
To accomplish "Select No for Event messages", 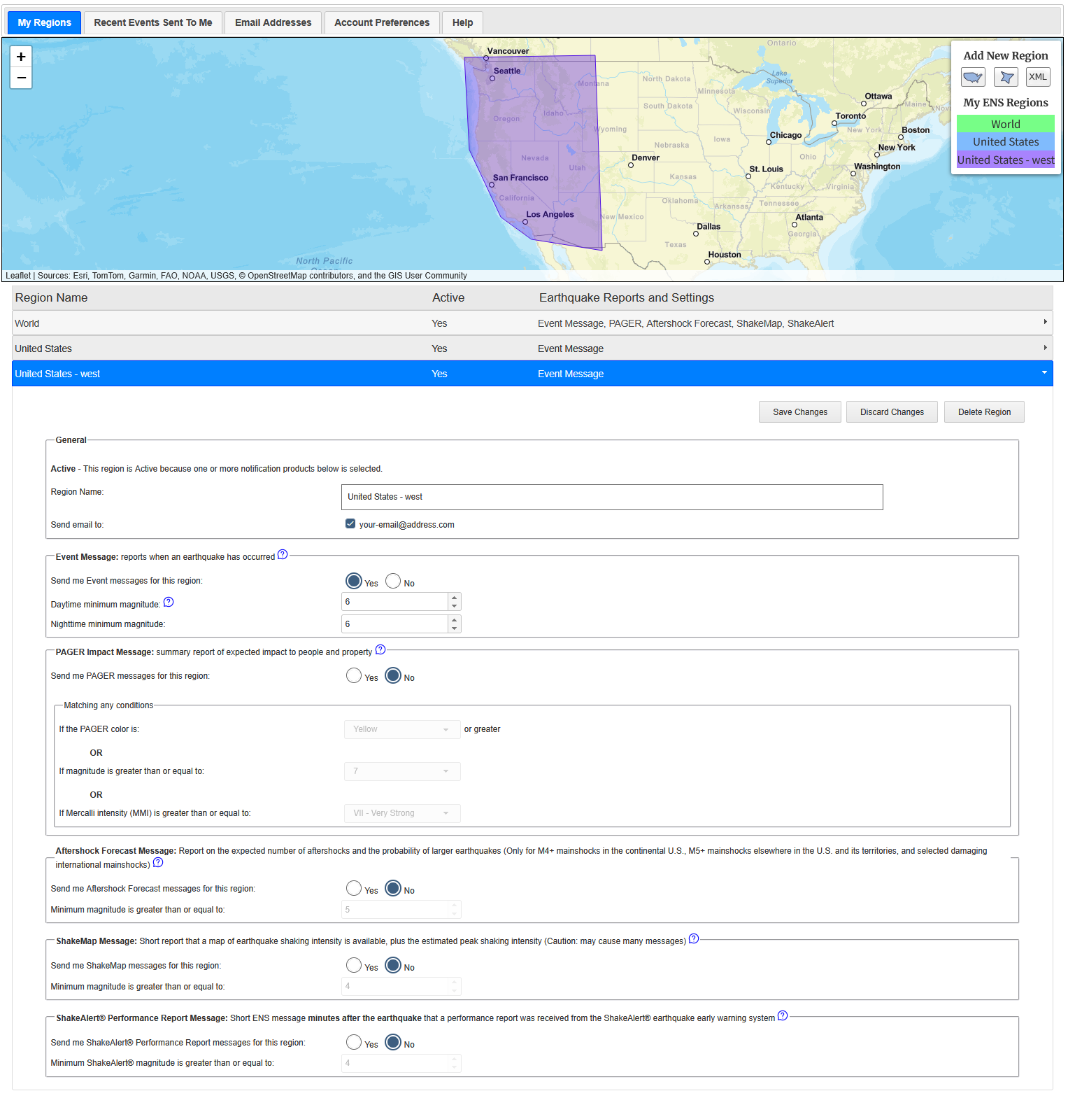I will coord(393,582).
